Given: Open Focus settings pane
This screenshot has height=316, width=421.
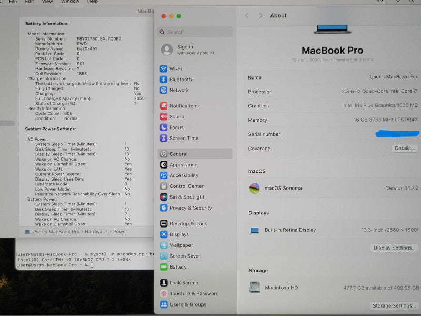Looking at the screenshot, I should [172, 127].
